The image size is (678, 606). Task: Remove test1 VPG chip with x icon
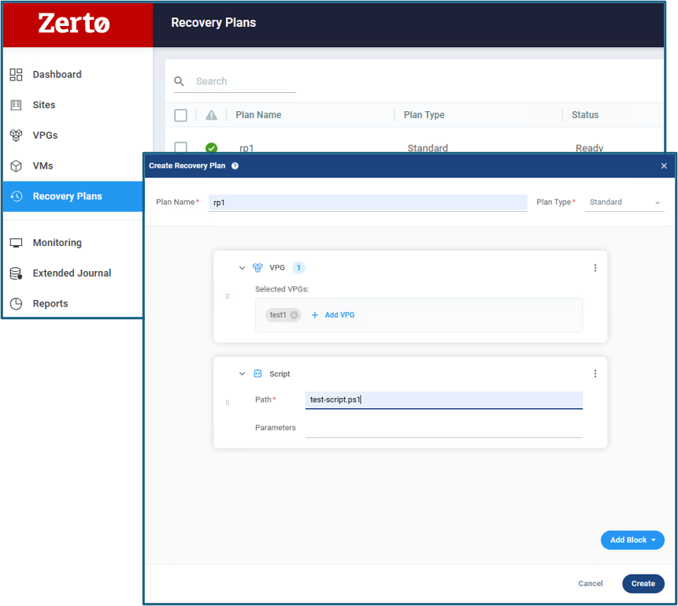294,315
